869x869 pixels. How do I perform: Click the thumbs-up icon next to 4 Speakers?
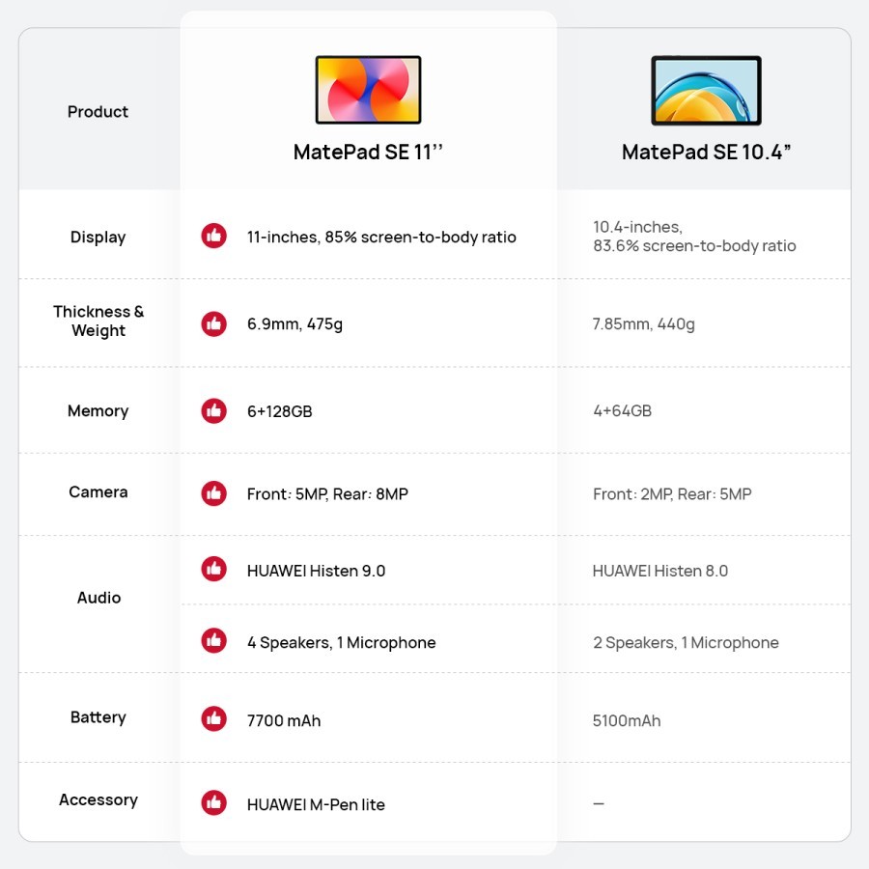[213, 641]
